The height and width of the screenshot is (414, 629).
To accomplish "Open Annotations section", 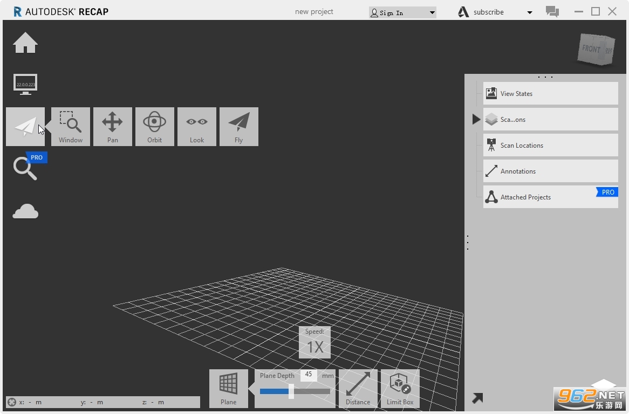I will (550, 171).
